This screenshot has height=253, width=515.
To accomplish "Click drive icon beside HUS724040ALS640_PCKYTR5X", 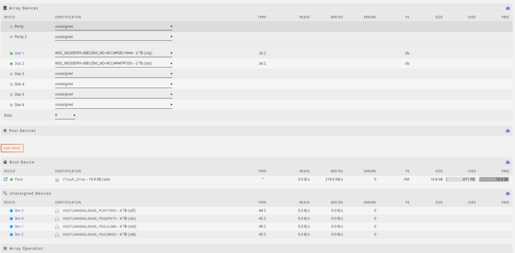I will pyautogui.click(x=57, y=211).
